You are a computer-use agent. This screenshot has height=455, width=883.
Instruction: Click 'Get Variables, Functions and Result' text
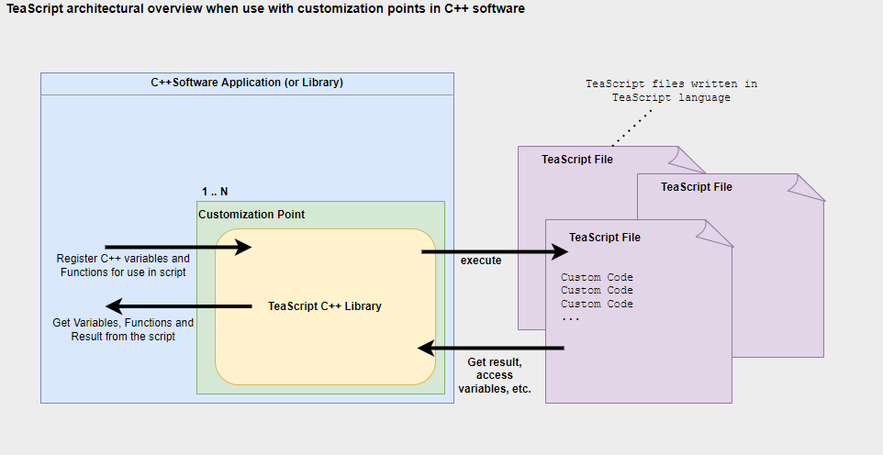[x=123, y=329]
